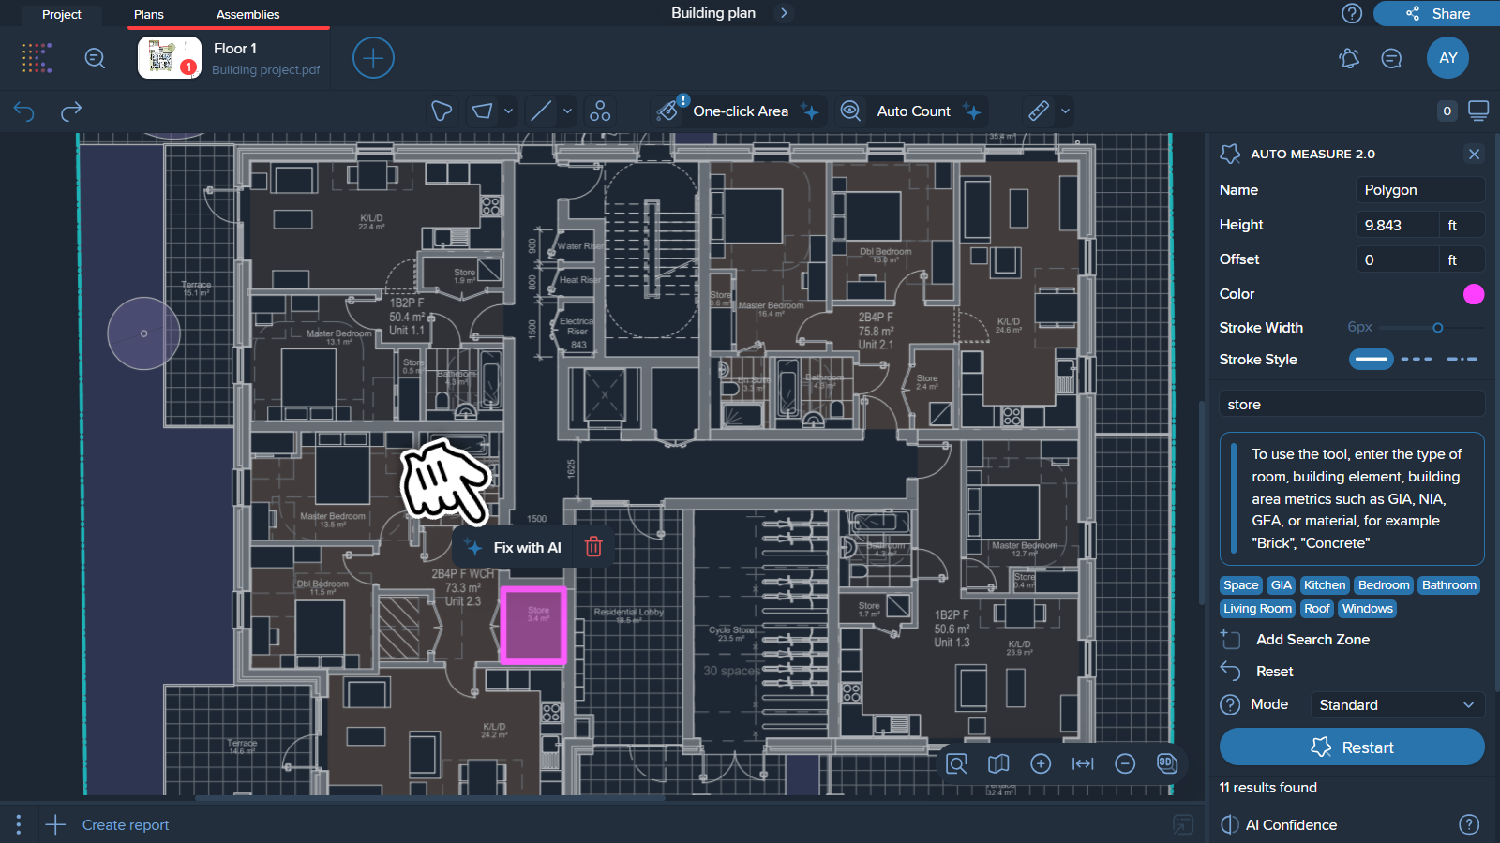Adjust the Stroke Width slider handle
Screen dimensions: 1500x843
click(1438, 328)
